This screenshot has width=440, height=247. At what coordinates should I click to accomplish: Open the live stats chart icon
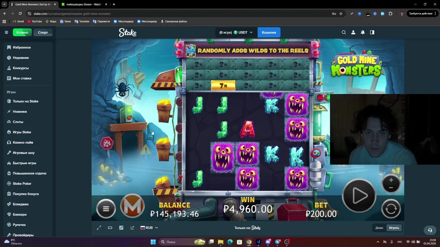[121, 228]
